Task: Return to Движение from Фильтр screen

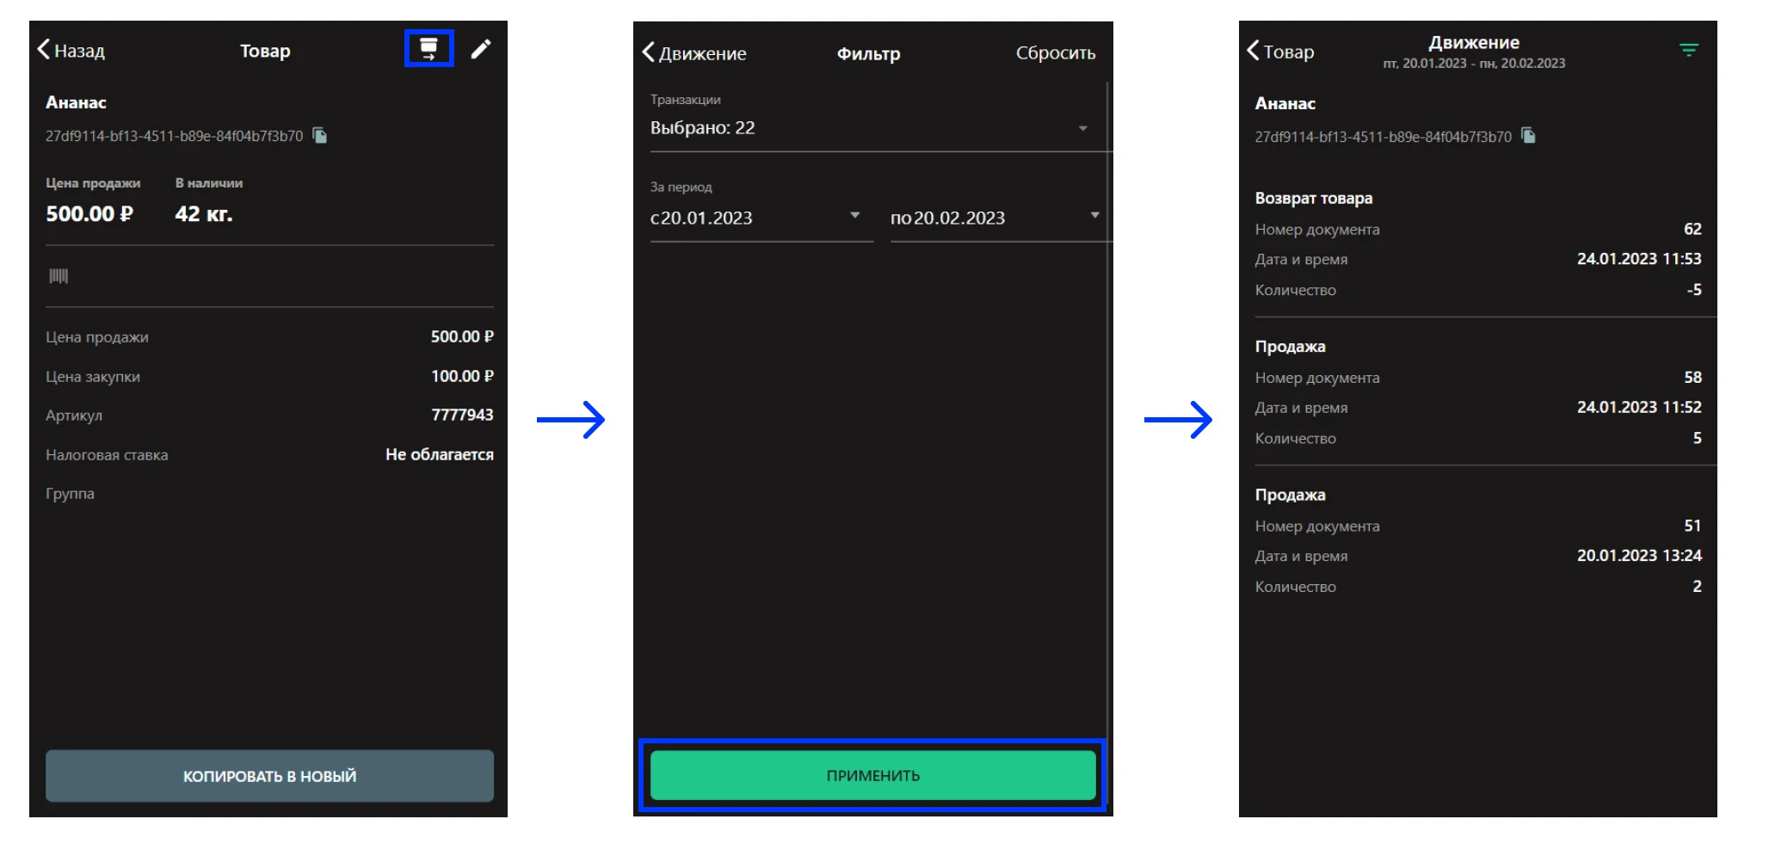Action: [x=694, y=52]
